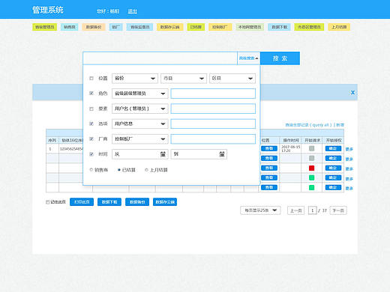Go to next page with 下一页
Image resolution: width=390 pixels, height=292 pixels.
(338, 210)
